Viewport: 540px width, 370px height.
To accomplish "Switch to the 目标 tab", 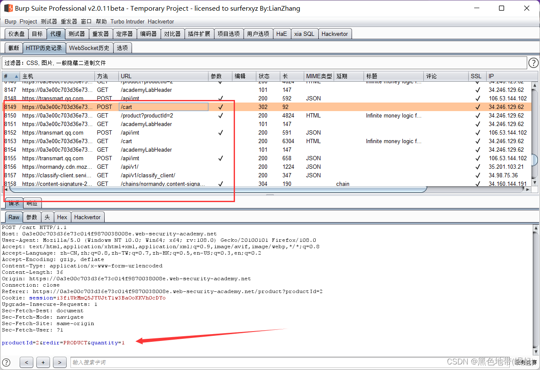I will (37, 34).
